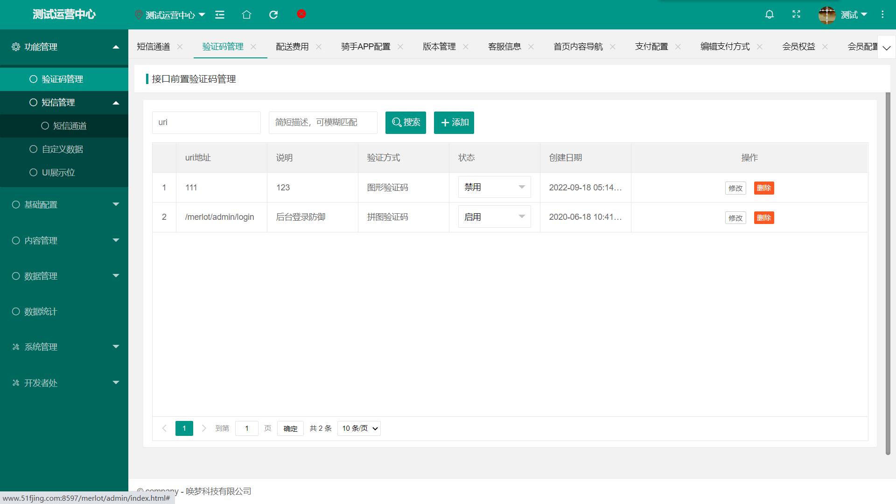The image size is (896, 504).
Task: Close the 首页内容导航 tab
Action: [613, 47]
